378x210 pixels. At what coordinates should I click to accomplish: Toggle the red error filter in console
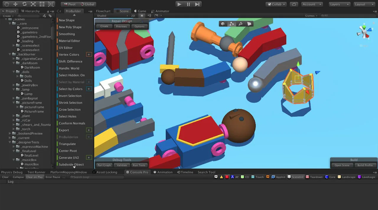tap(227, 177)
